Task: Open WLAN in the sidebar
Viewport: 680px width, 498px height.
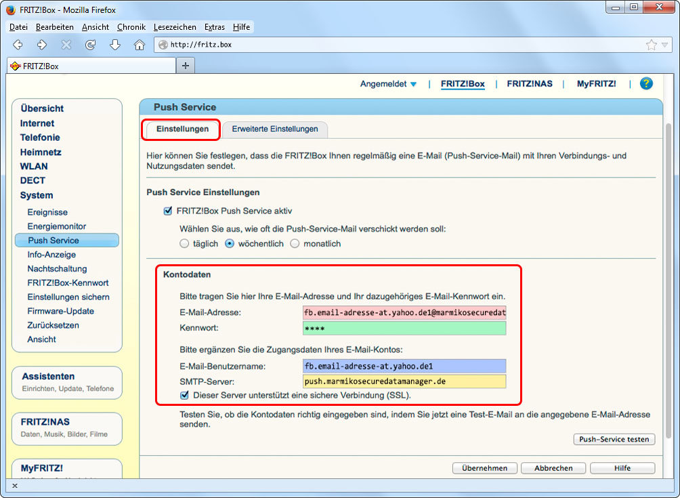Action: click(34, 167)
